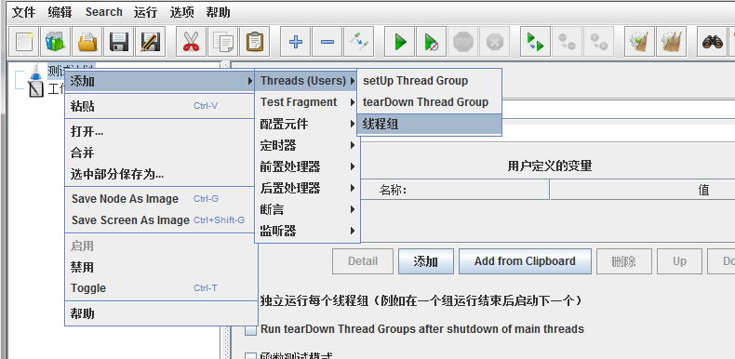Click Start no pauses icon
This screenshot has height=359, width=735.
(431, 42)
